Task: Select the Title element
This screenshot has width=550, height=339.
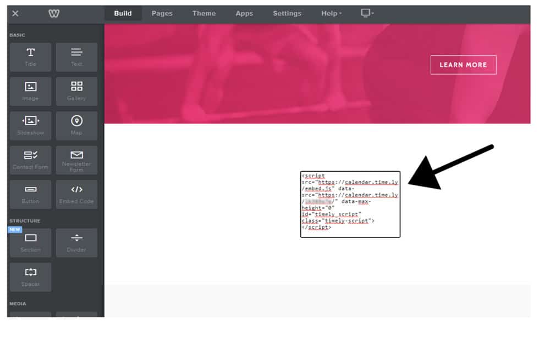Action: click(x=30, y=57)
